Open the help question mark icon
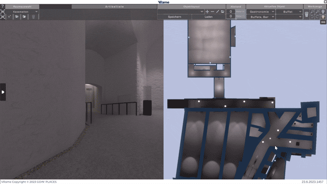Image resolution: width=327 pixels, height=184 pixels. coord(2,7)
